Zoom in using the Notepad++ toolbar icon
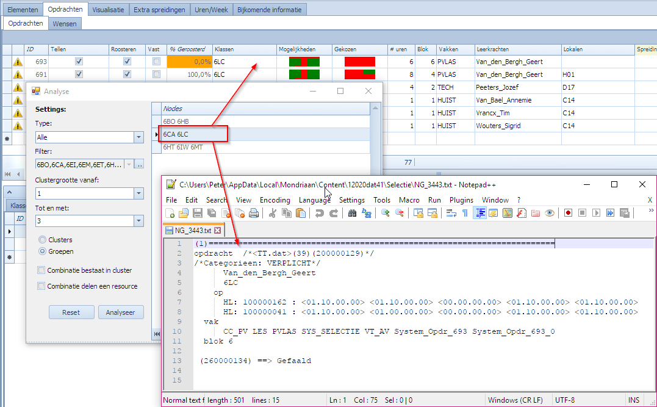 click(x=385, y=214)
